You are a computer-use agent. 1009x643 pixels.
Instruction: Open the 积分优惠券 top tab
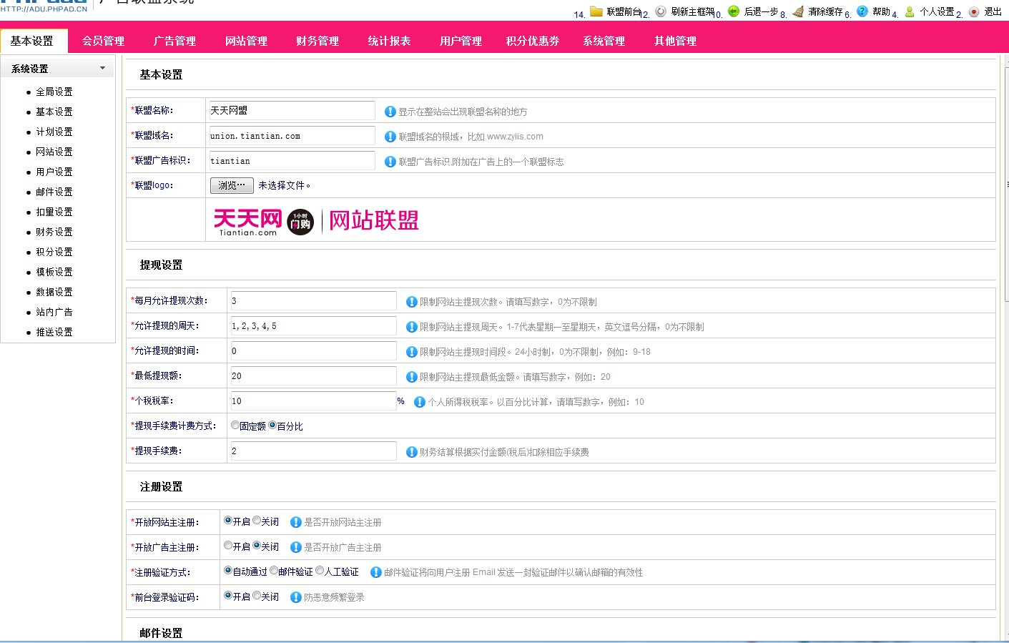(533, 41)
